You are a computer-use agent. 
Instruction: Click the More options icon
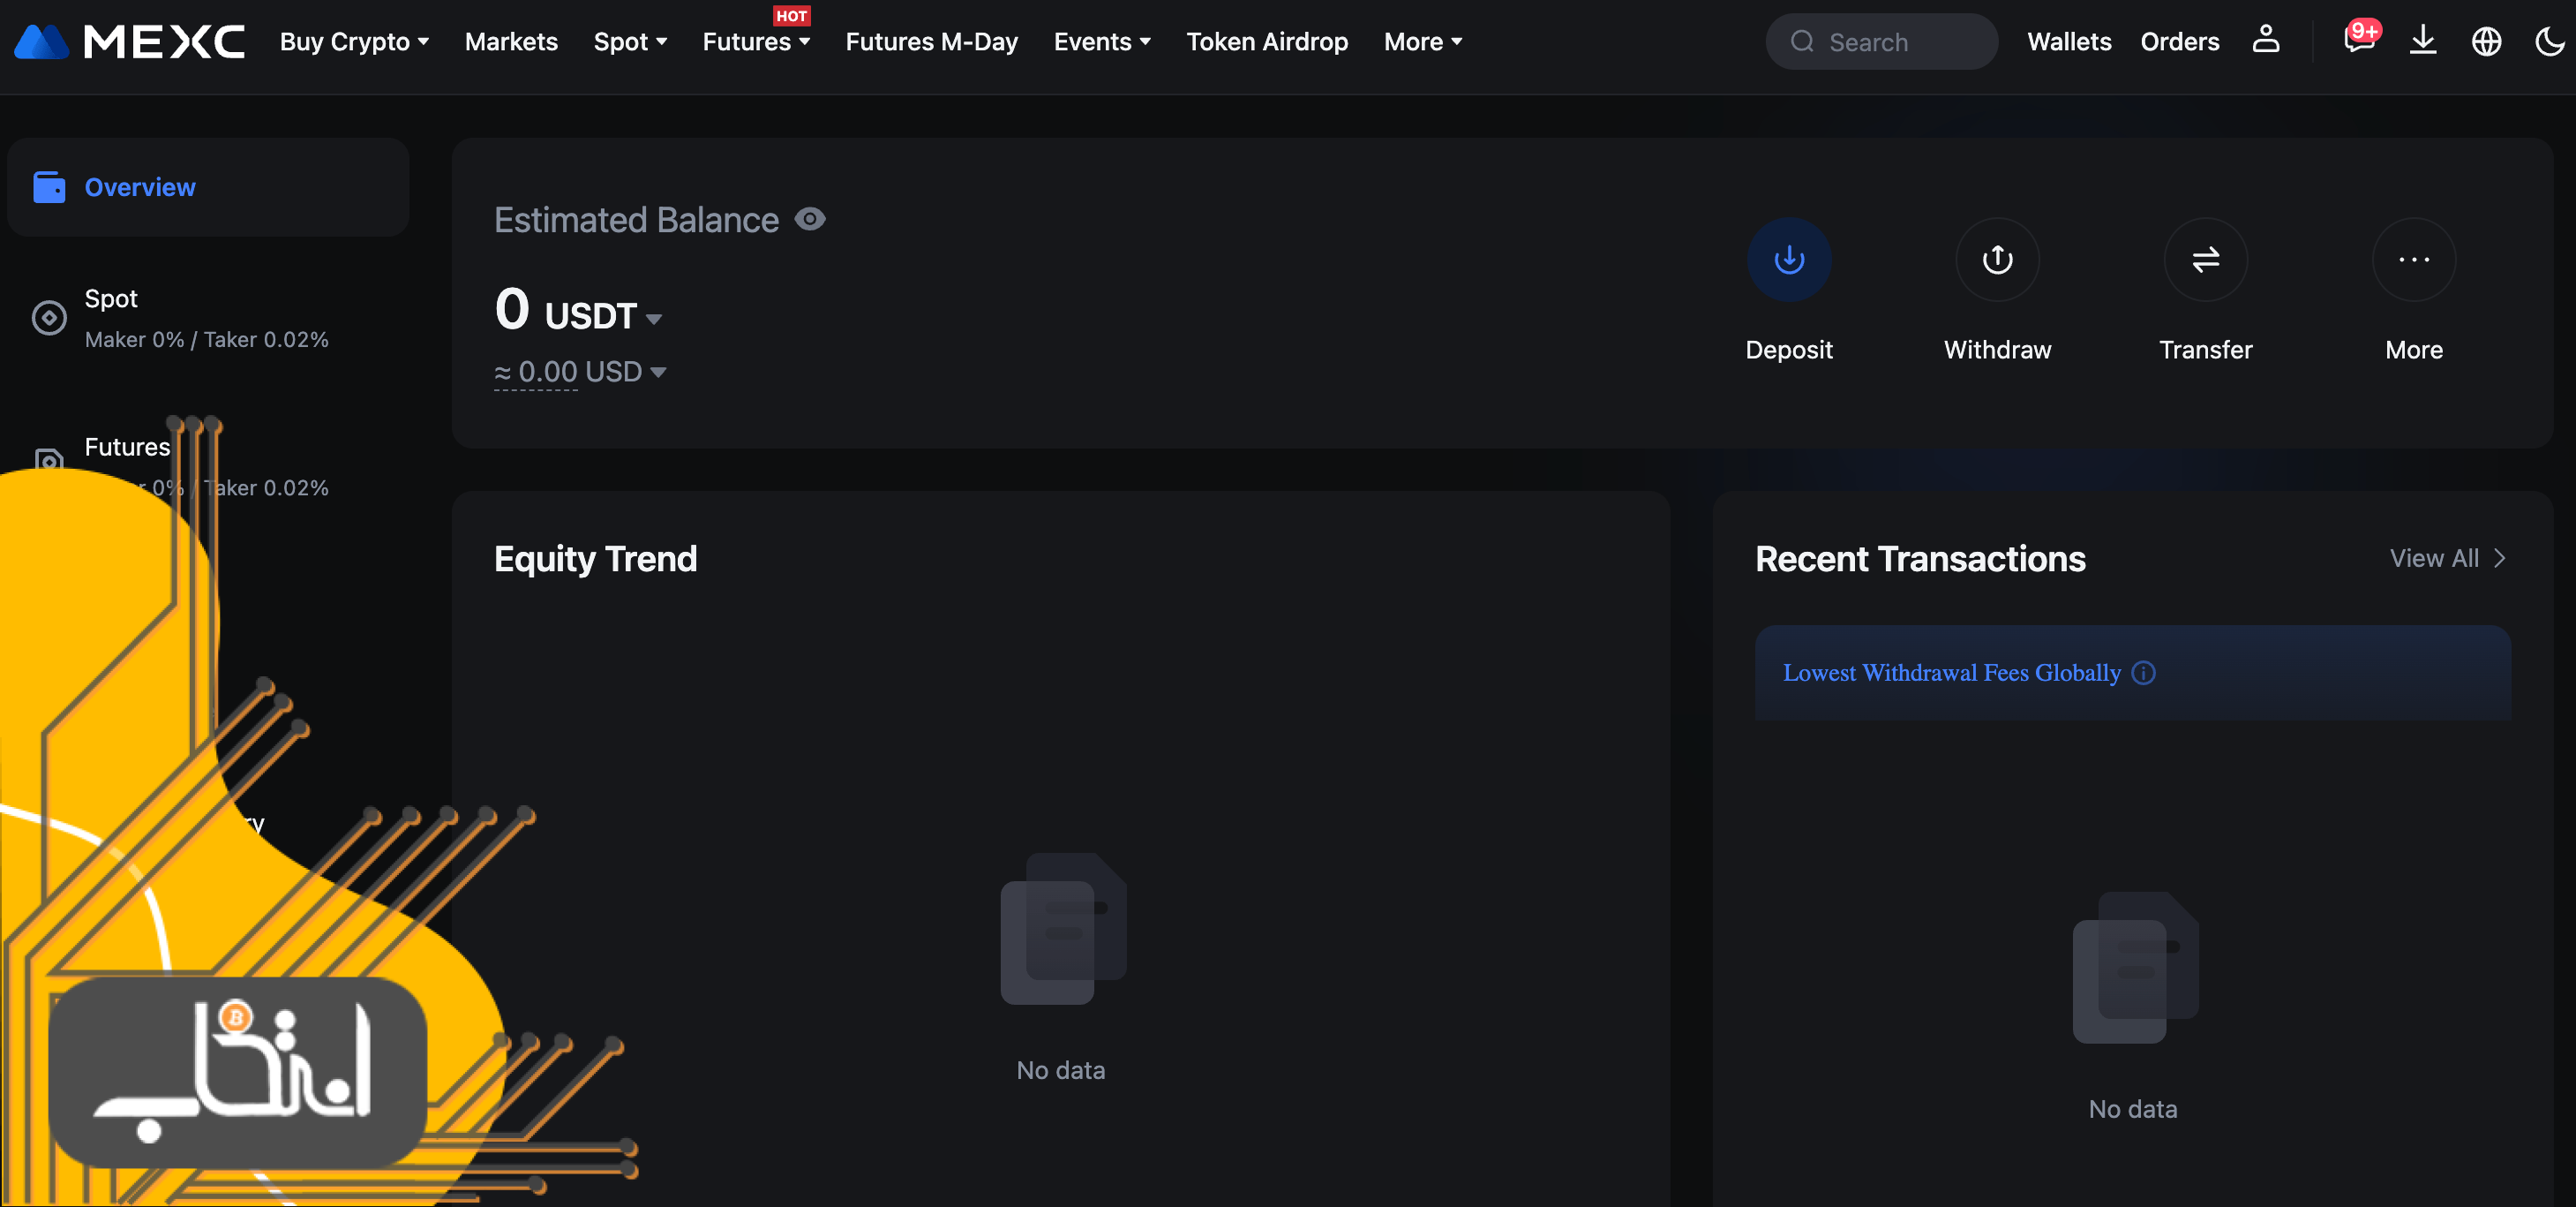pos(2414,258)
